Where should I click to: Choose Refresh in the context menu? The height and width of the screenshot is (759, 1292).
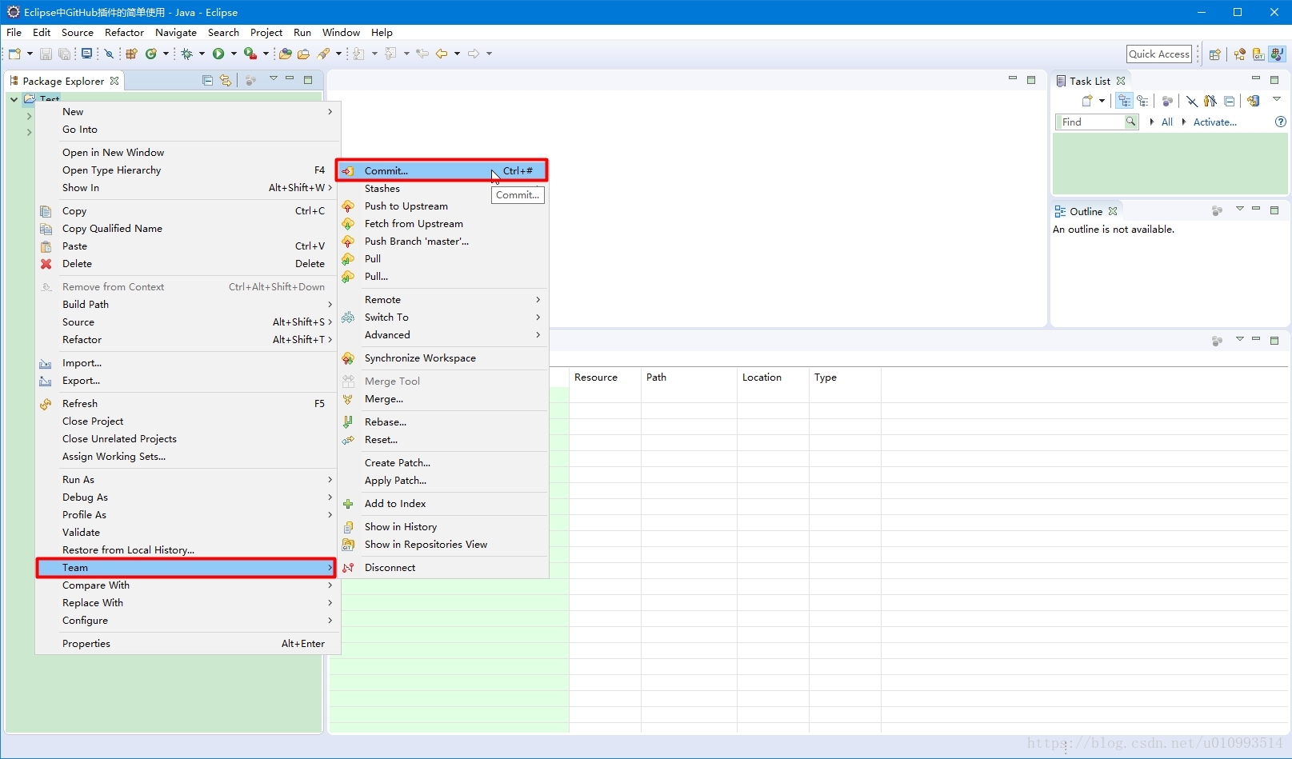click(x=186, y=403)
